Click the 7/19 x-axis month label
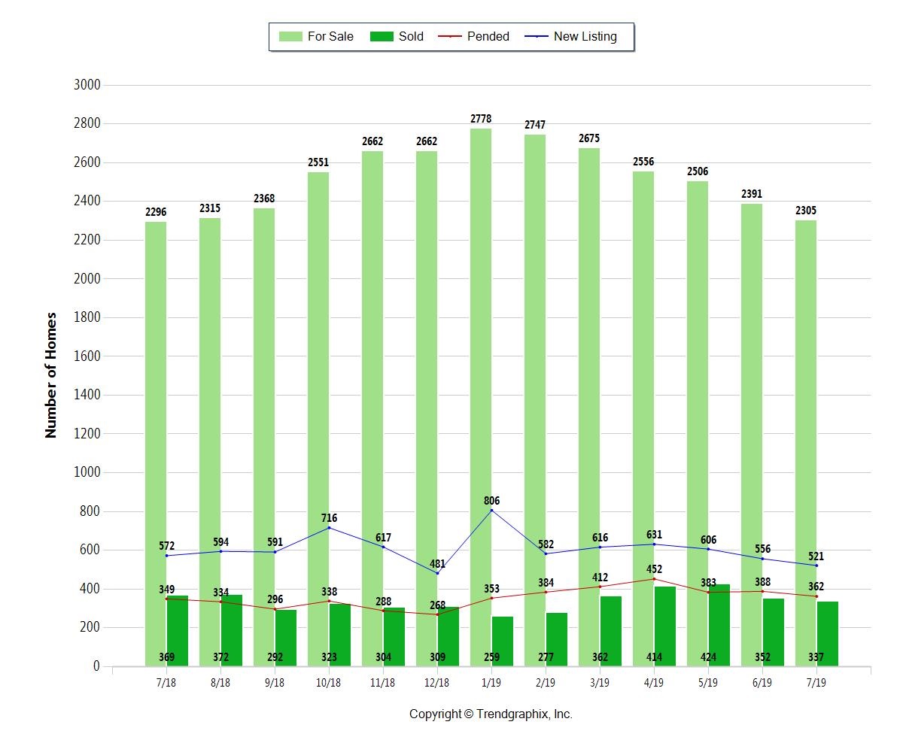This screenshot has width=903, height=752. (816, 683)
